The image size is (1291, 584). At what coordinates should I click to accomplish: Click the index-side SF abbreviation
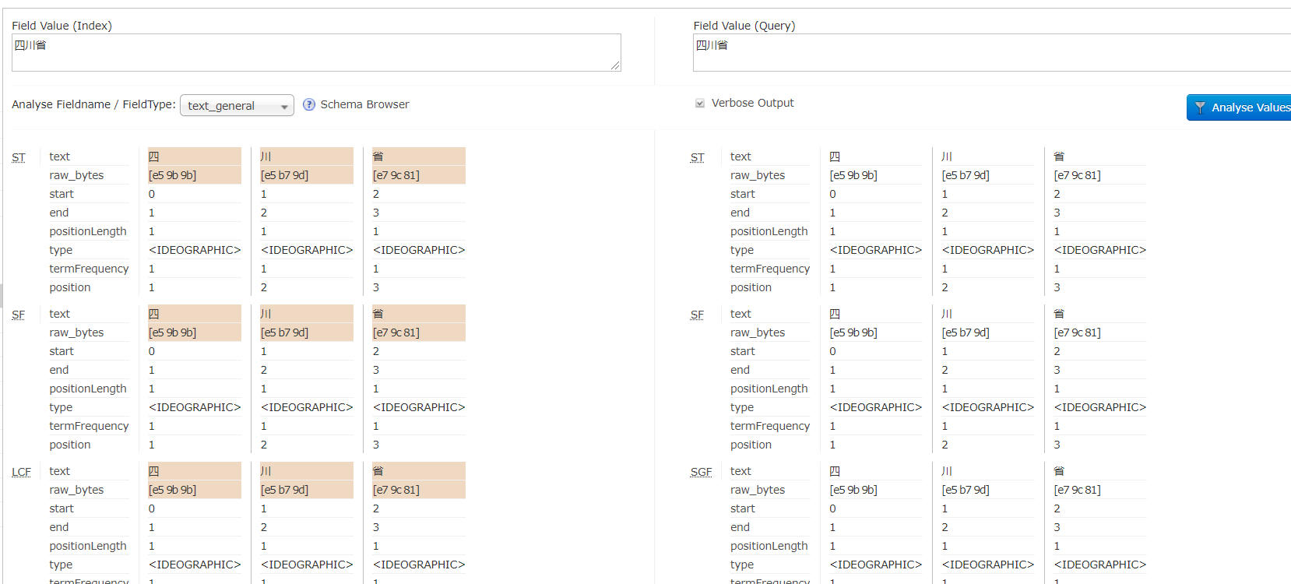(x=19, y=315)
